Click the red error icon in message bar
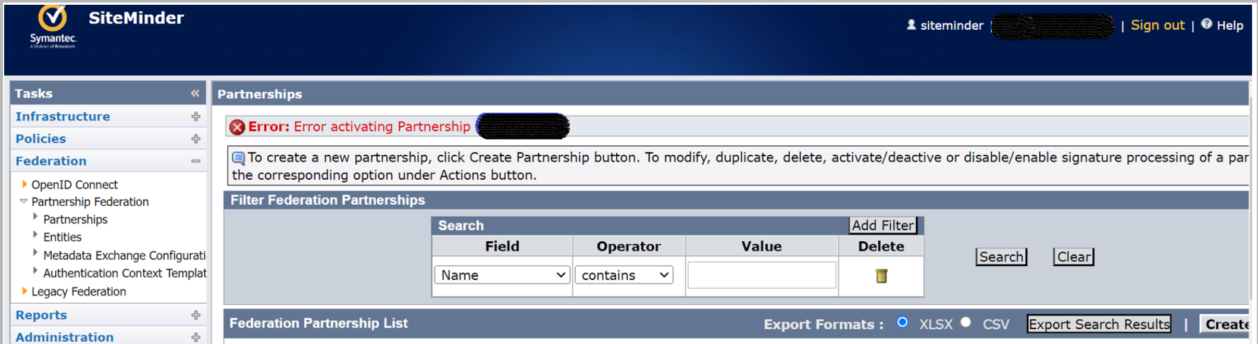The width and height of the screenshot is (1258, 344). point(237,126)
